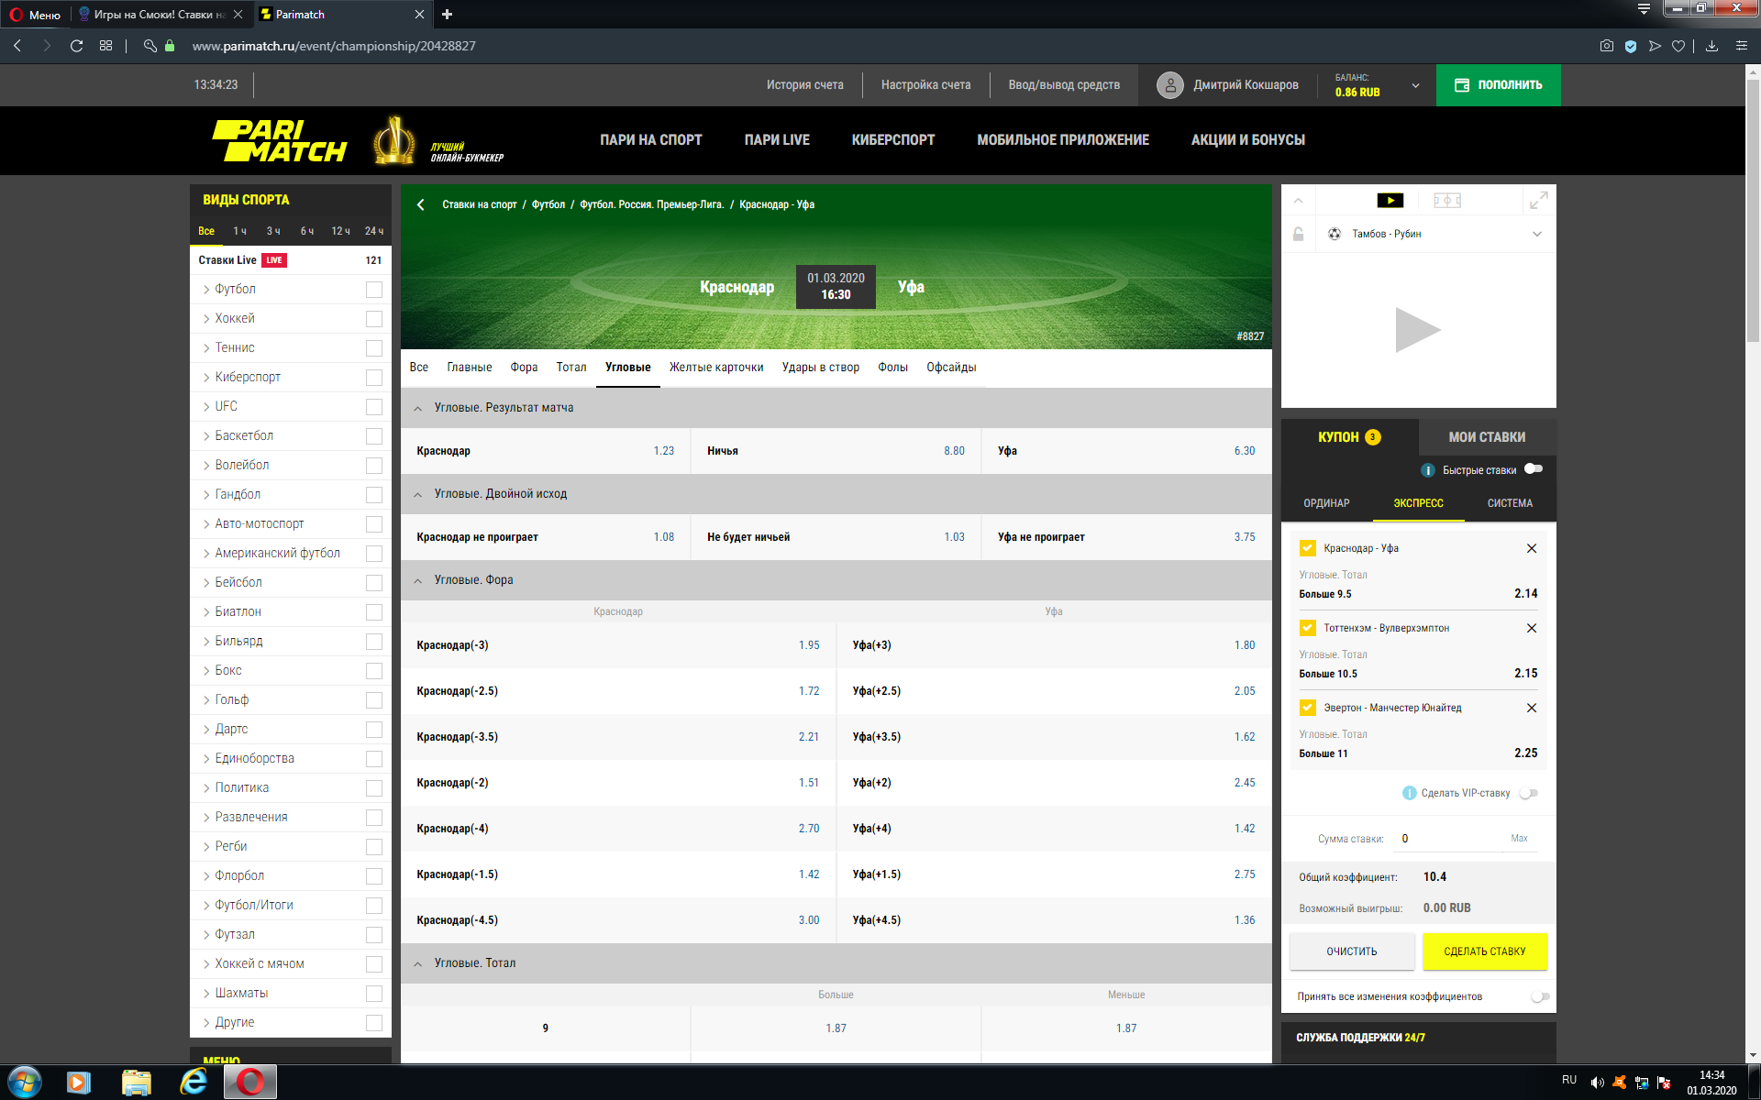This screenshot has height=1100, width=1761.
Task: Expand the video player to fullscreen
Action: coord(1539,200)
